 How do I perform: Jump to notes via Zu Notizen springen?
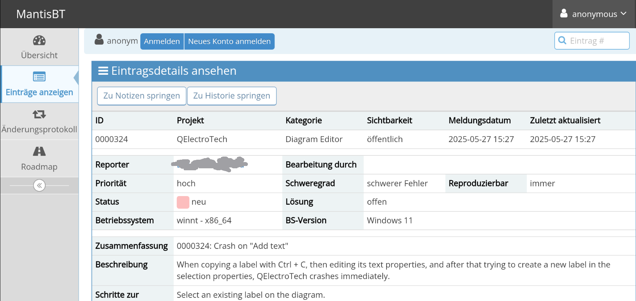click(x=142, y=96)
